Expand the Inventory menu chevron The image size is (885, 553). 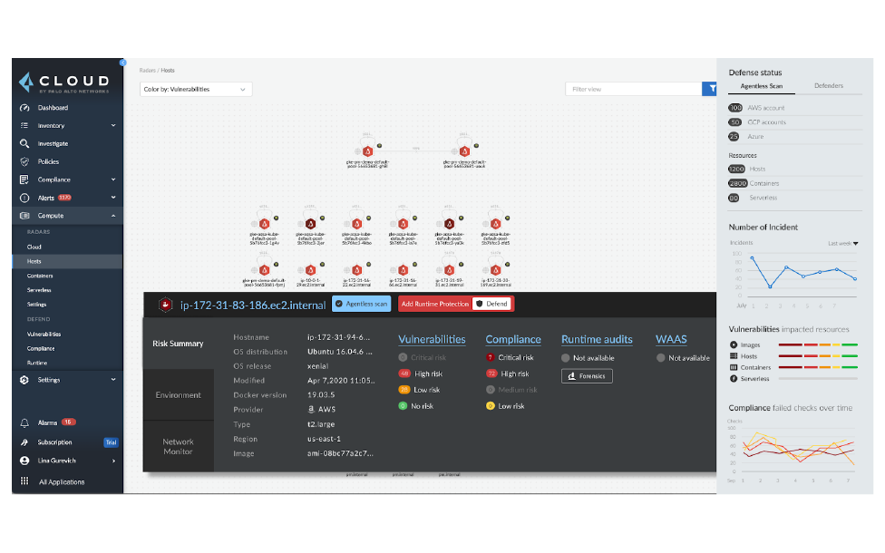113,126
